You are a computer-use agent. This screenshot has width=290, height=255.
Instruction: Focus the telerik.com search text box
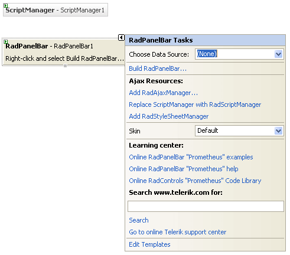[x=206, y=206]
